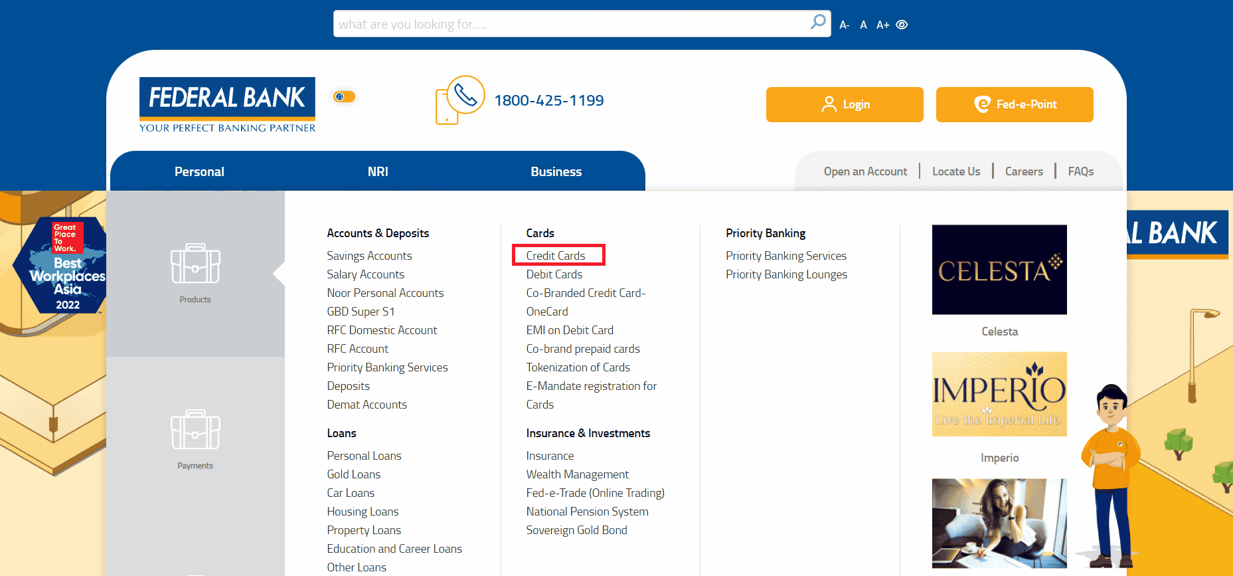Screen dimensions: 1233x576
Task: Select Wealth Management
Action: coord(577,474)
